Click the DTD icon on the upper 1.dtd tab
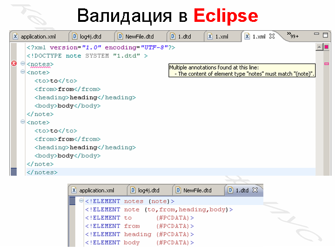The height and width of the screenshot is (251, 335). click(173, 36)
